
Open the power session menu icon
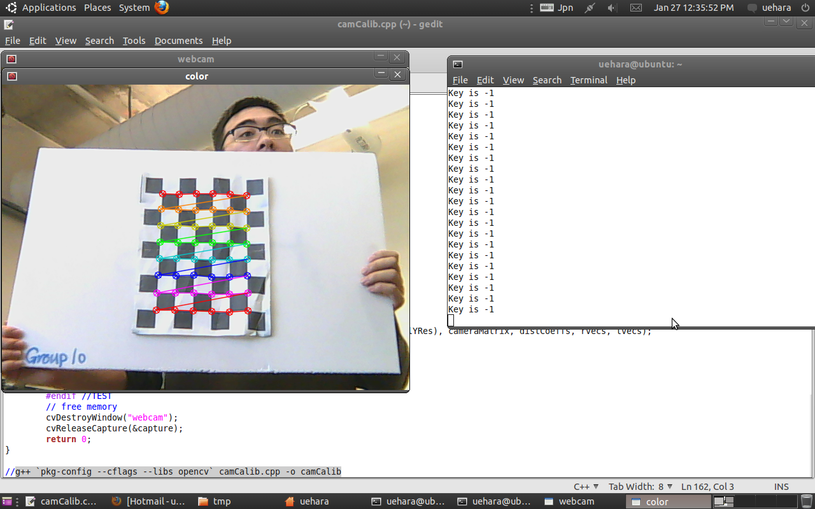click(x=805, y=8)
